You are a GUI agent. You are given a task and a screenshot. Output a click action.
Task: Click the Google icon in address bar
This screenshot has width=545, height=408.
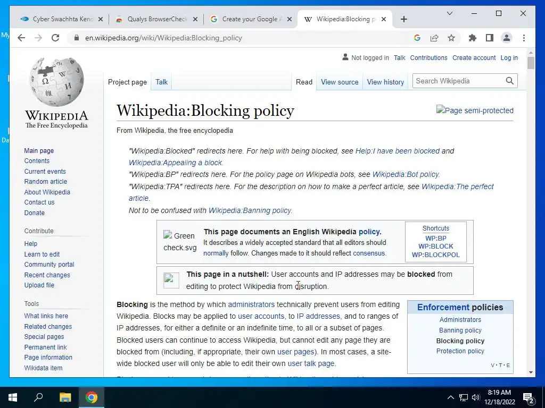(x=417, y=38)
